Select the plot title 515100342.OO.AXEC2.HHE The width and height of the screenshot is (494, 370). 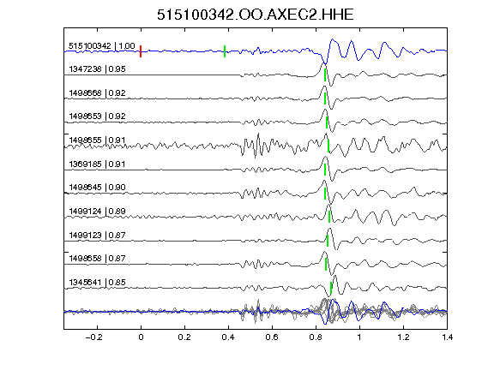256,15
